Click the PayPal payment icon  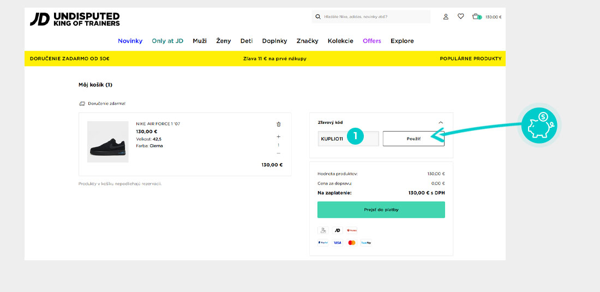(323, 243)
